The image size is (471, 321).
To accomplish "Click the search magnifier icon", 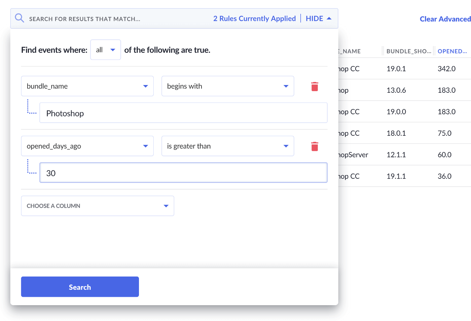I will coord(19,18).
